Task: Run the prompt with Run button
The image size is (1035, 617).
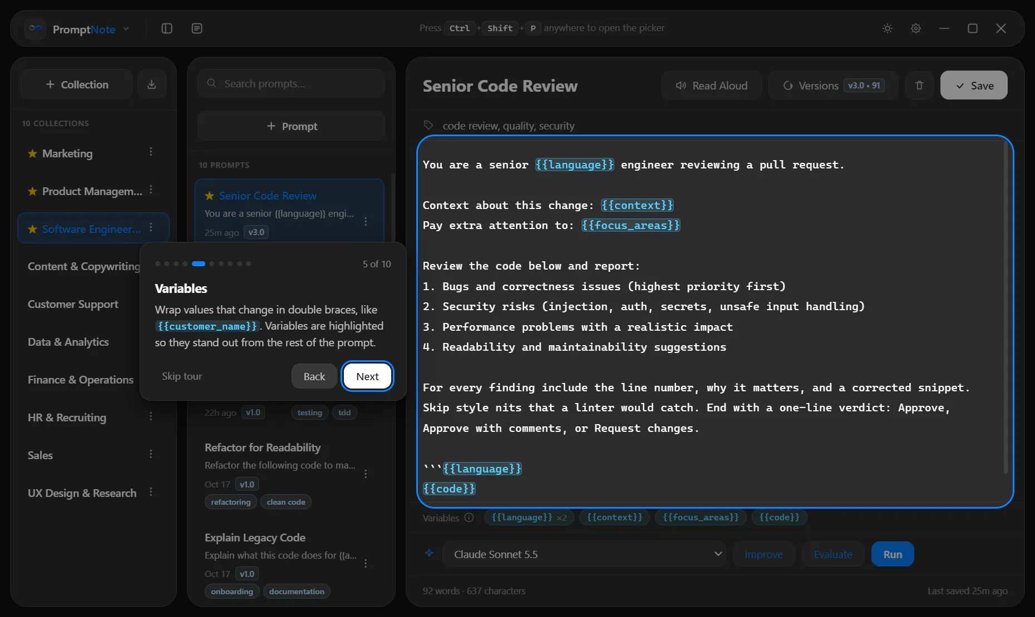Action: click(893, 554)
